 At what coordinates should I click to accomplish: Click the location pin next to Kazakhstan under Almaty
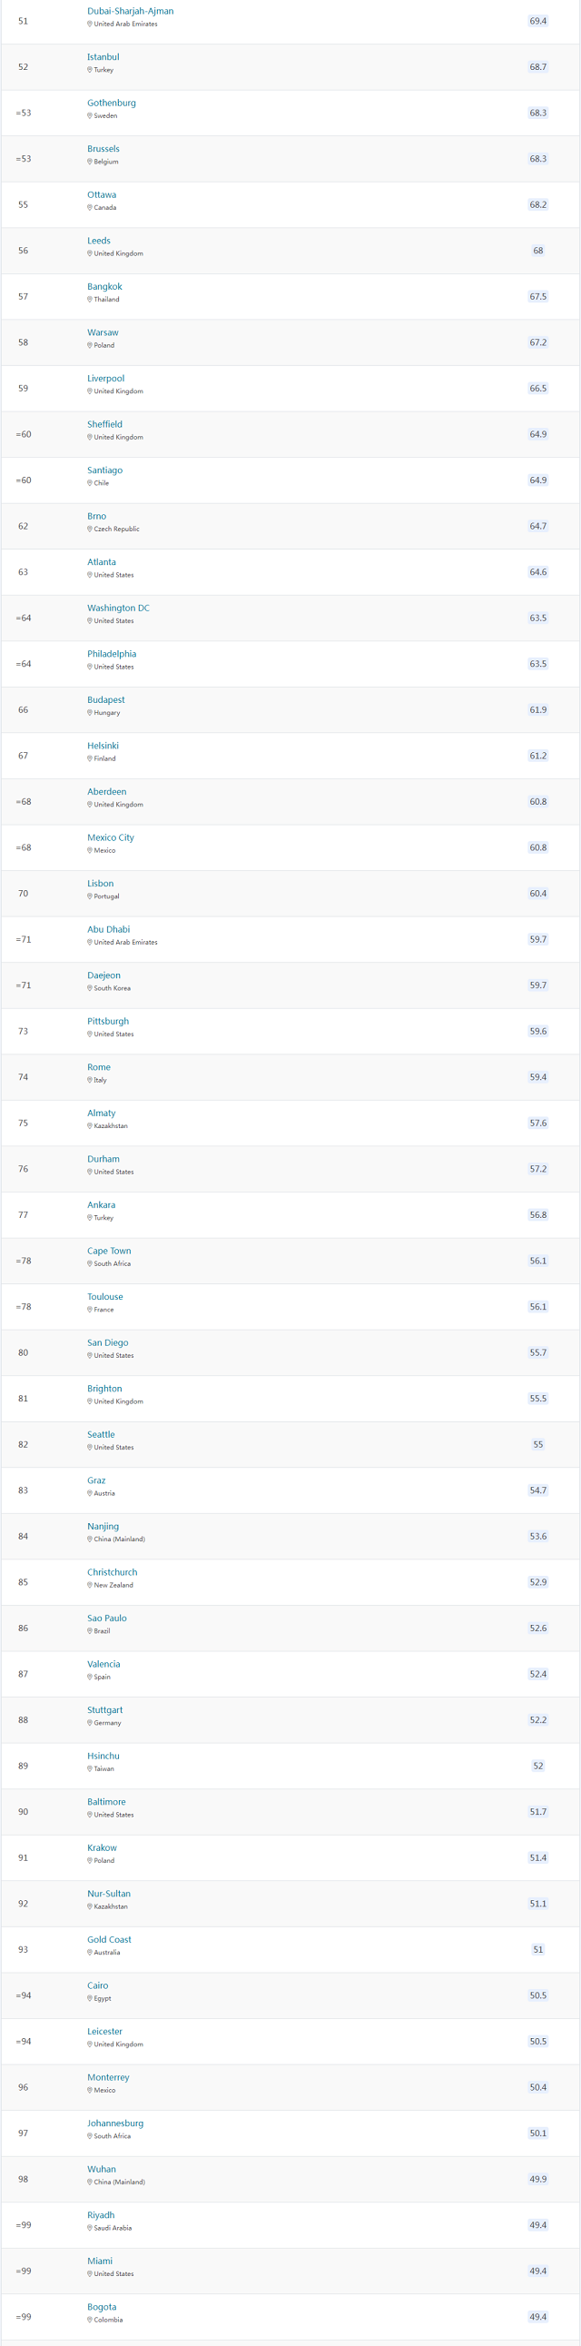tap(89, 1125)
